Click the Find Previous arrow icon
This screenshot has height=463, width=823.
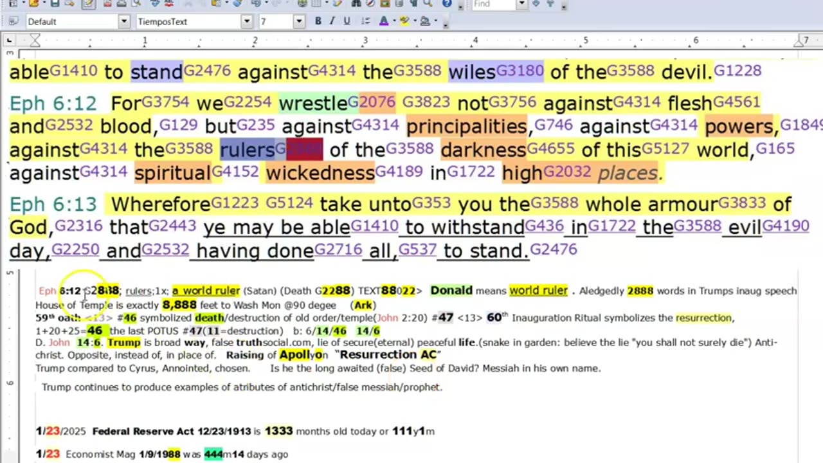550,3
